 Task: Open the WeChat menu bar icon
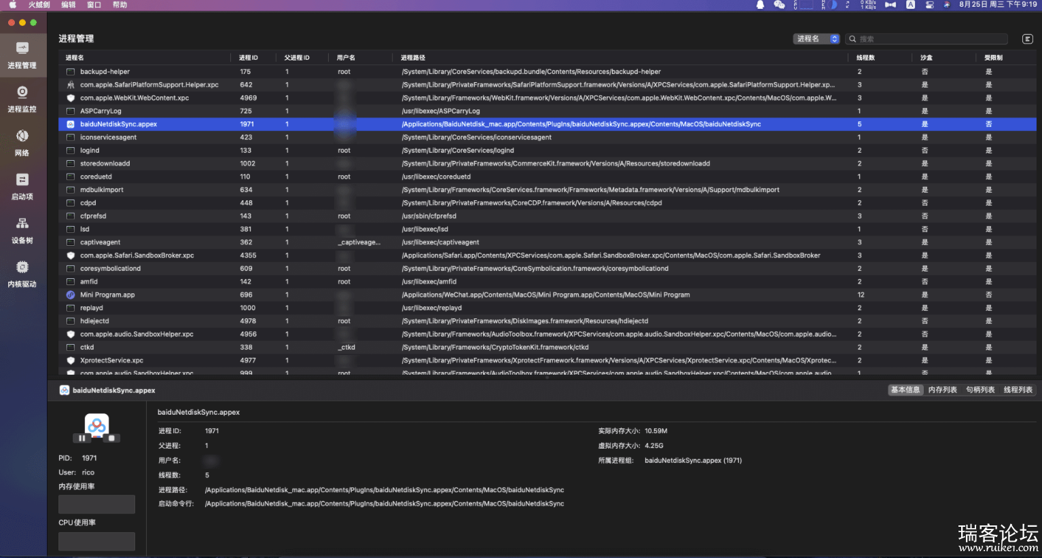pyautogui.click(x=779, y=5)
